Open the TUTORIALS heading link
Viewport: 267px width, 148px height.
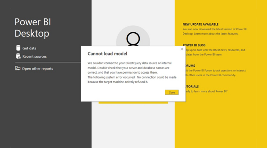pos(192,87)
